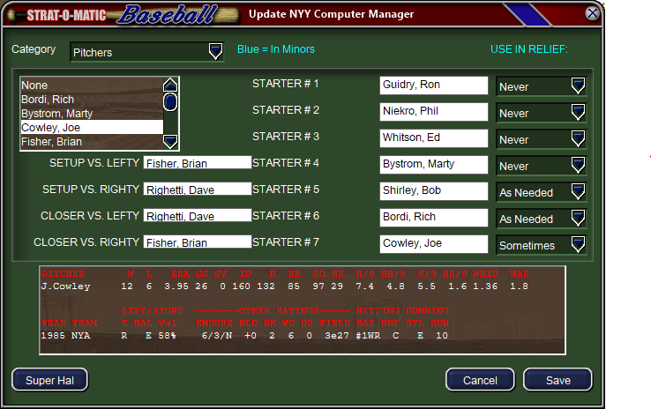Click the Starter #7 field Cowley, Joe

pos(433,244)
